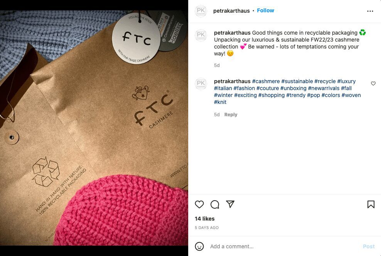381x256 pixels.
Task: Open petrakarthaus username in header
Action: coord(231,11)
